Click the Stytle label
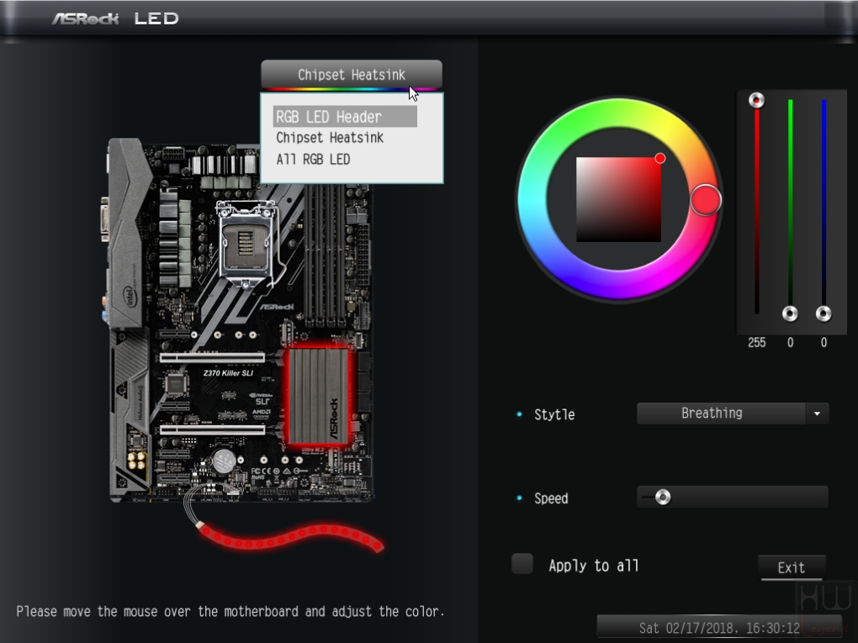 click(x=554, y=414)
